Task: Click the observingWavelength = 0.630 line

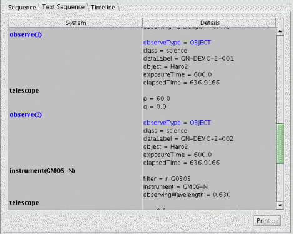Action: coord(187,195)
